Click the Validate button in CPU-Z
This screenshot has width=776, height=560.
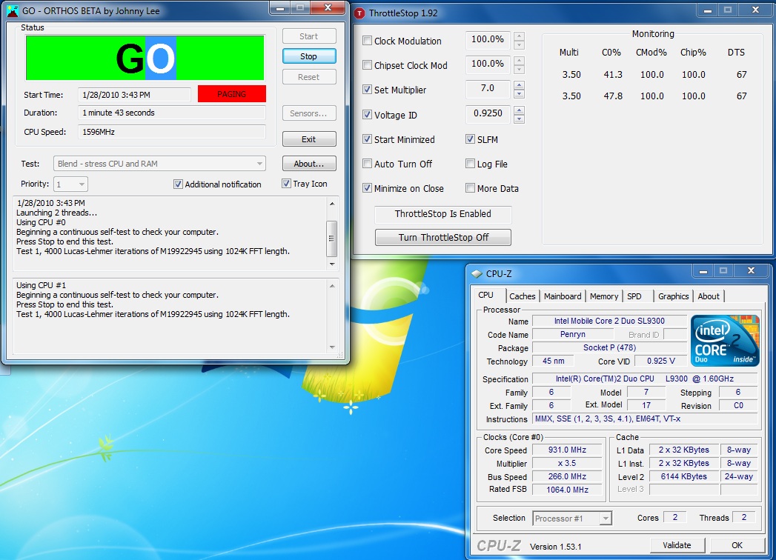[x=677, y=545]
